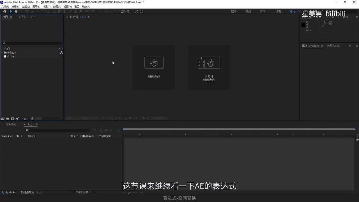359x202 pixels.
Task: Switch to the 库 tab
Action: coord(350,46)
